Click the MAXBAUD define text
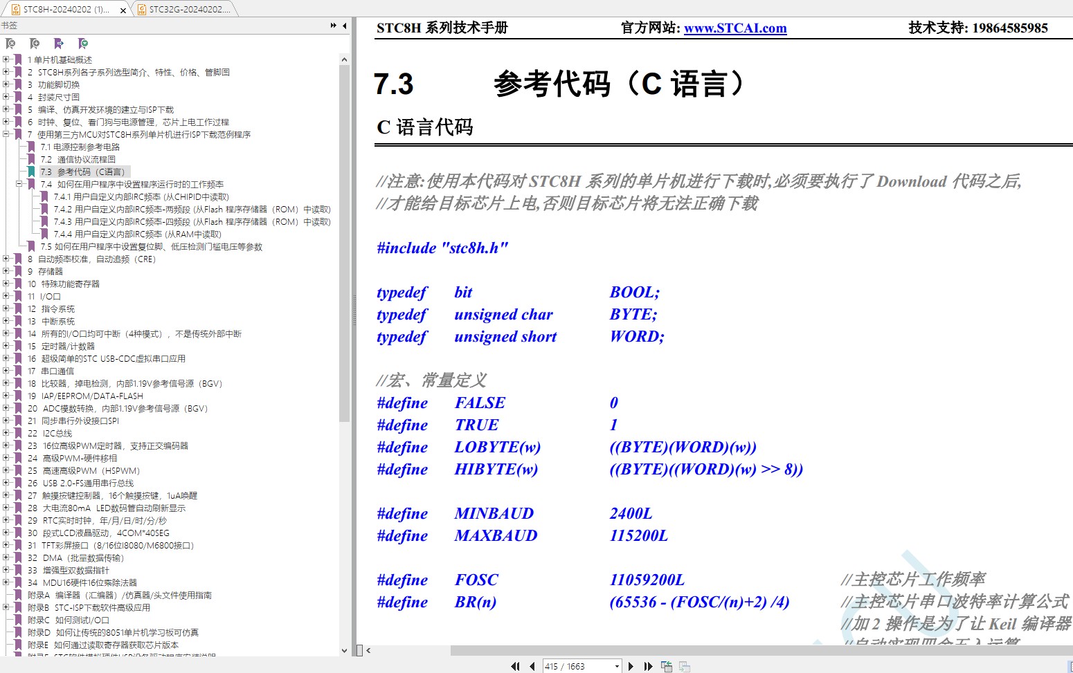This screenshot has width=1073, height=673. tap(496, 535)
